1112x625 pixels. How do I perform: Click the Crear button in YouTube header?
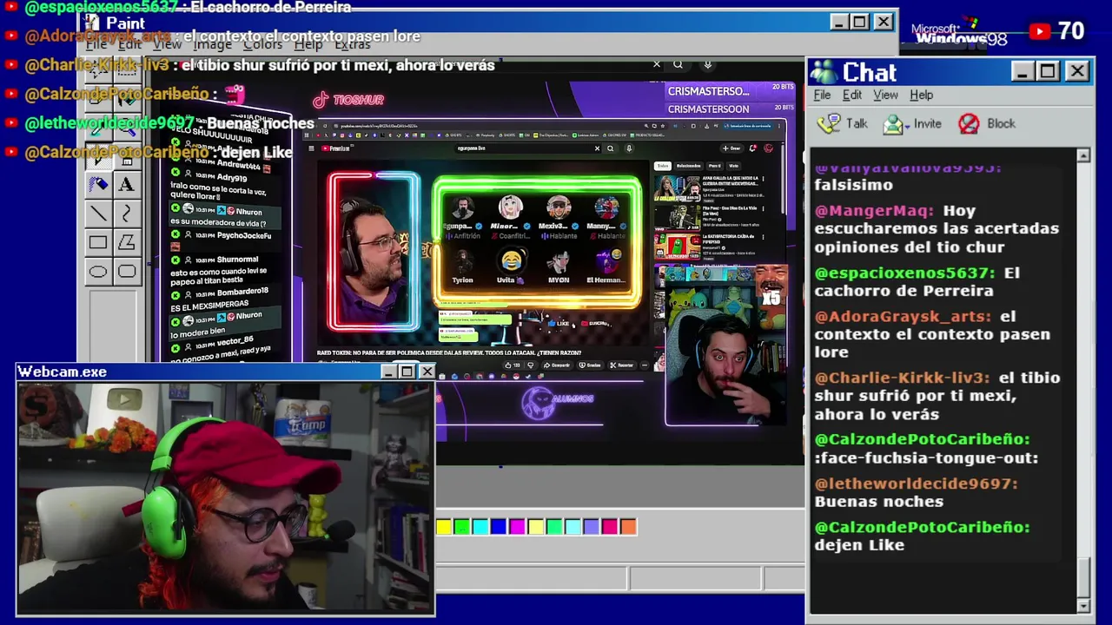[x=731, y=148]
